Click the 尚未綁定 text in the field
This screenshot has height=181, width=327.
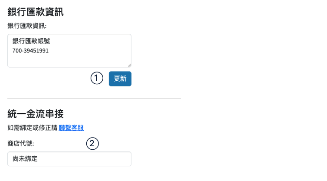click(25, 159)
